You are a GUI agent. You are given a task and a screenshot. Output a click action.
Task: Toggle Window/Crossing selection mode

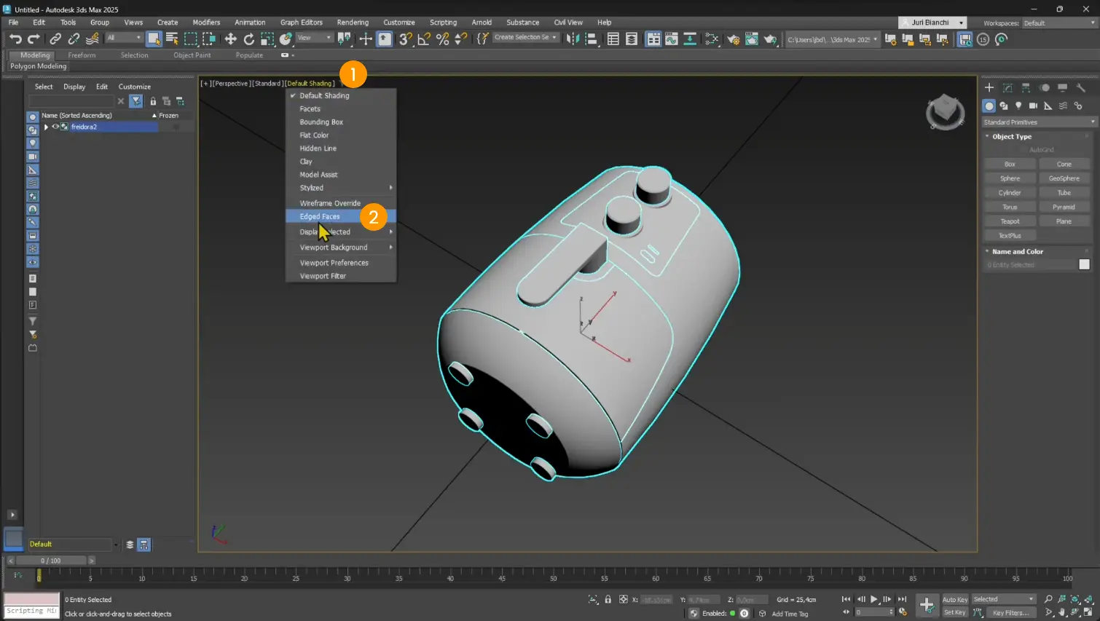(209, 39)
